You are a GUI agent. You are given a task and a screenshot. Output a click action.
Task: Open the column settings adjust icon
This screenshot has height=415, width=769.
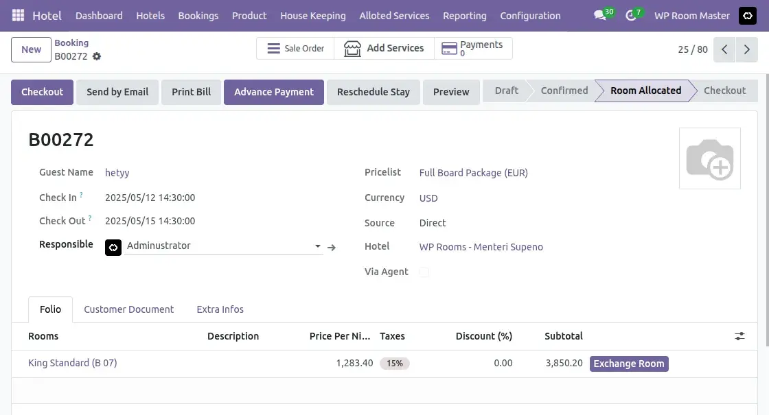tap(739, 336)
